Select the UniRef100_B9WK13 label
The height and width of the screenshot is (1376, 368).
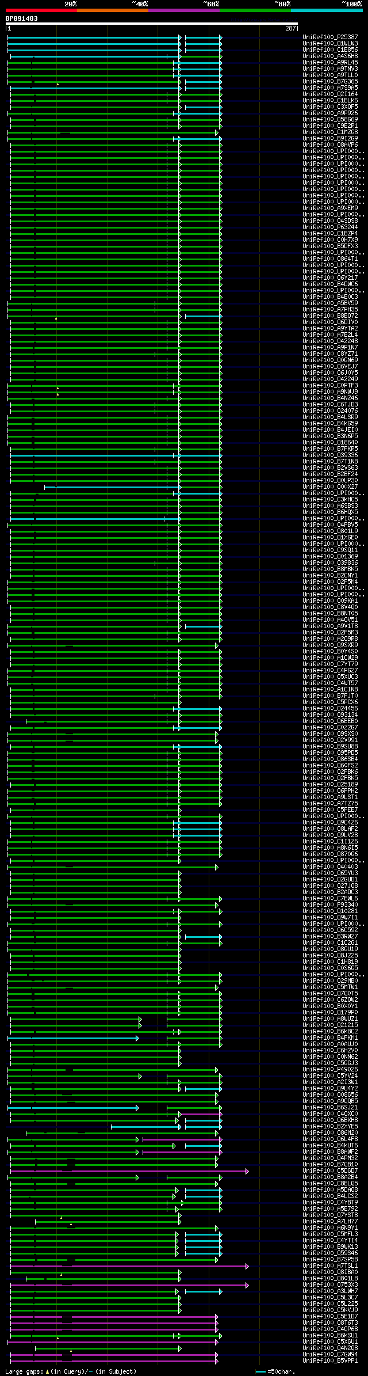(x=330, y=1247)
